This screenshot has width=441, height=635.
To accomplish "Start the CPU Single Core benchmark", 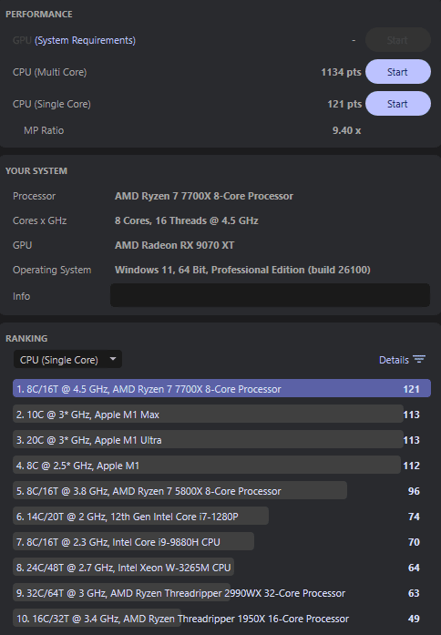I will [397, 104].
